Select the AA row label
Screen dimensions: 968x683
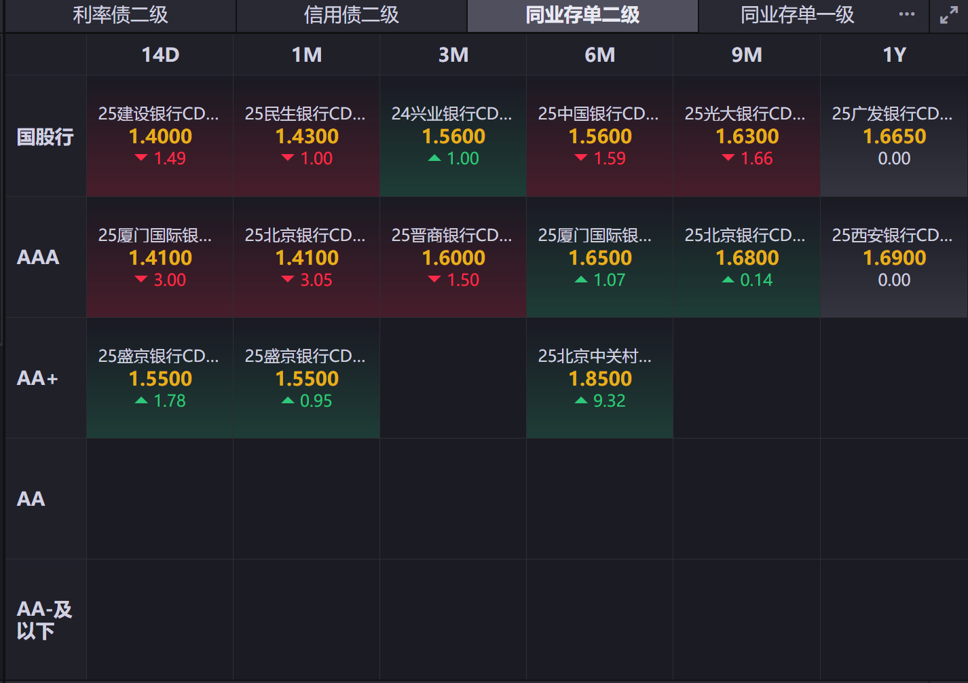[x=31, y=499]
